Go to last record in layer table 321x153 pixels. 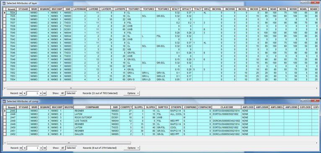[x=44, y=93]
